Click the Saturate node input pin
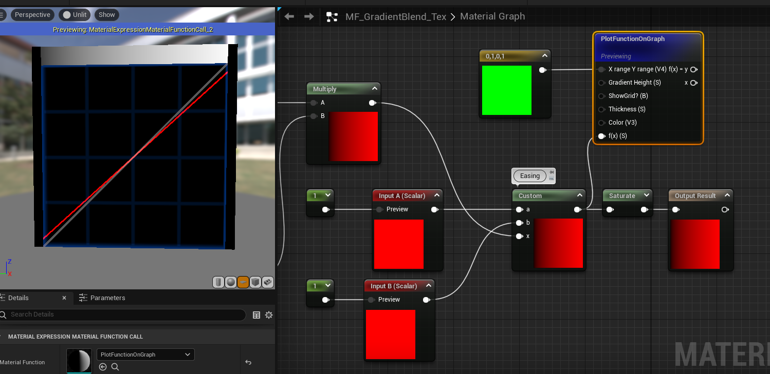Viewport: 770px width, 374px height. [610, 209]
